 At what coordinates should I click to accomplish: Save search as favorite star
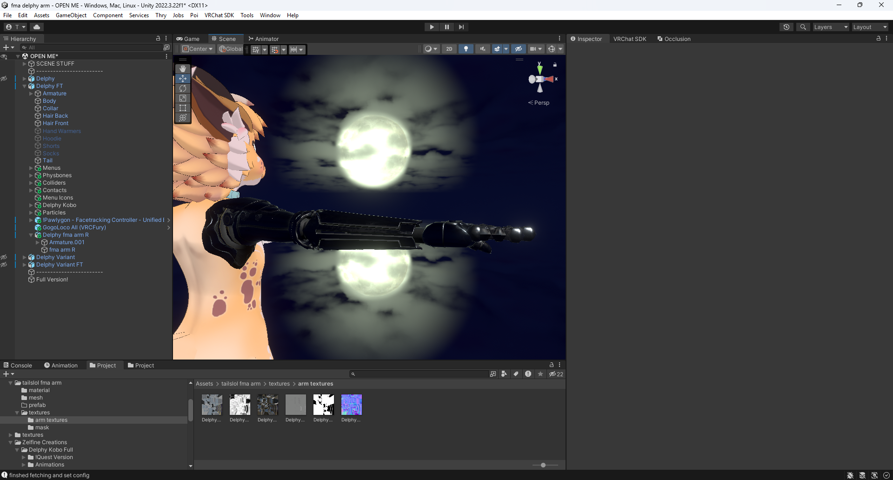[x=540, y=374]
